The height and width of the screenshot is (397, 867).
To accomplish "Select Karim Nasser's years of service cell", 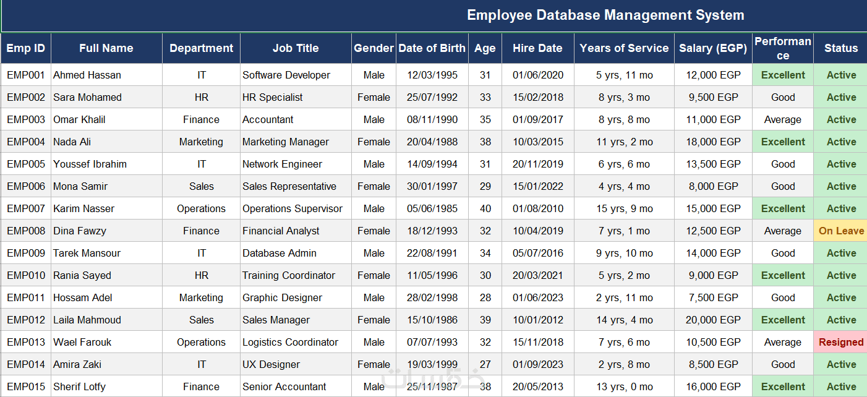I will tap(625, 208).
